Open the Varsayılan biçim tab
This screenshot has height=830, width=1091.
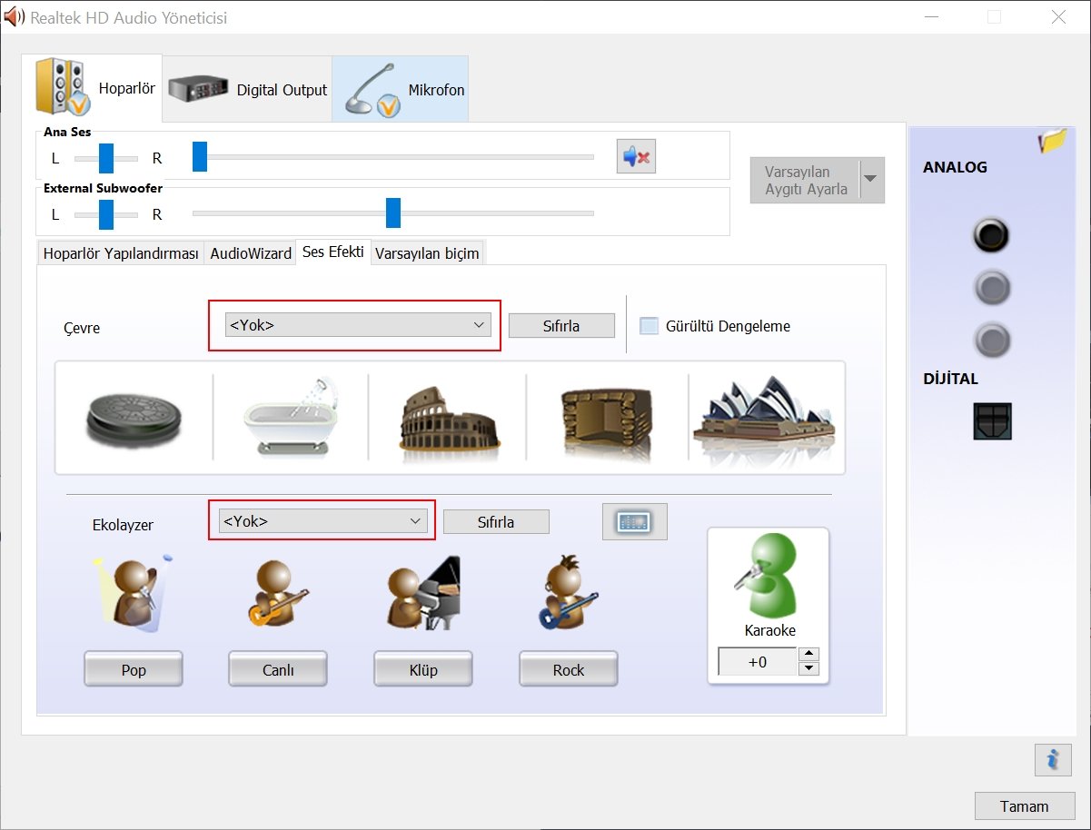[427, 253]
